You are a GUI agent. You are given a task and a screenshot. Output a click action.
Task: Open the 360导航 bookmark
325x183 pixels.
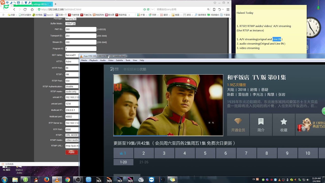[x=37, y=15]
